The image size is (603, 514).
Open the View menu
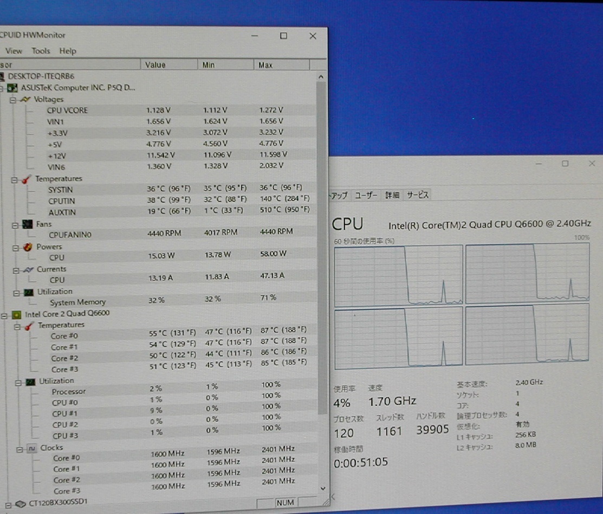click(x=14, y=51)
